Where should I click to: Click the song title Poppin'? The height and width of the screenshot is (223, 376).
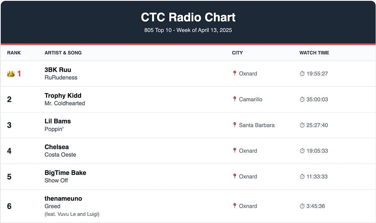[x=54, y=129]
